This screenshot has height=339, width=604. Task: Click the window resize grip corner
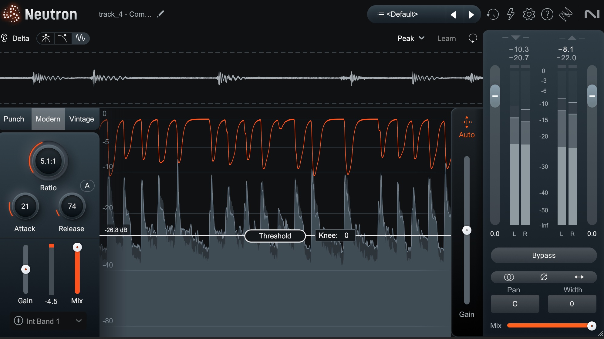[600, 334]
